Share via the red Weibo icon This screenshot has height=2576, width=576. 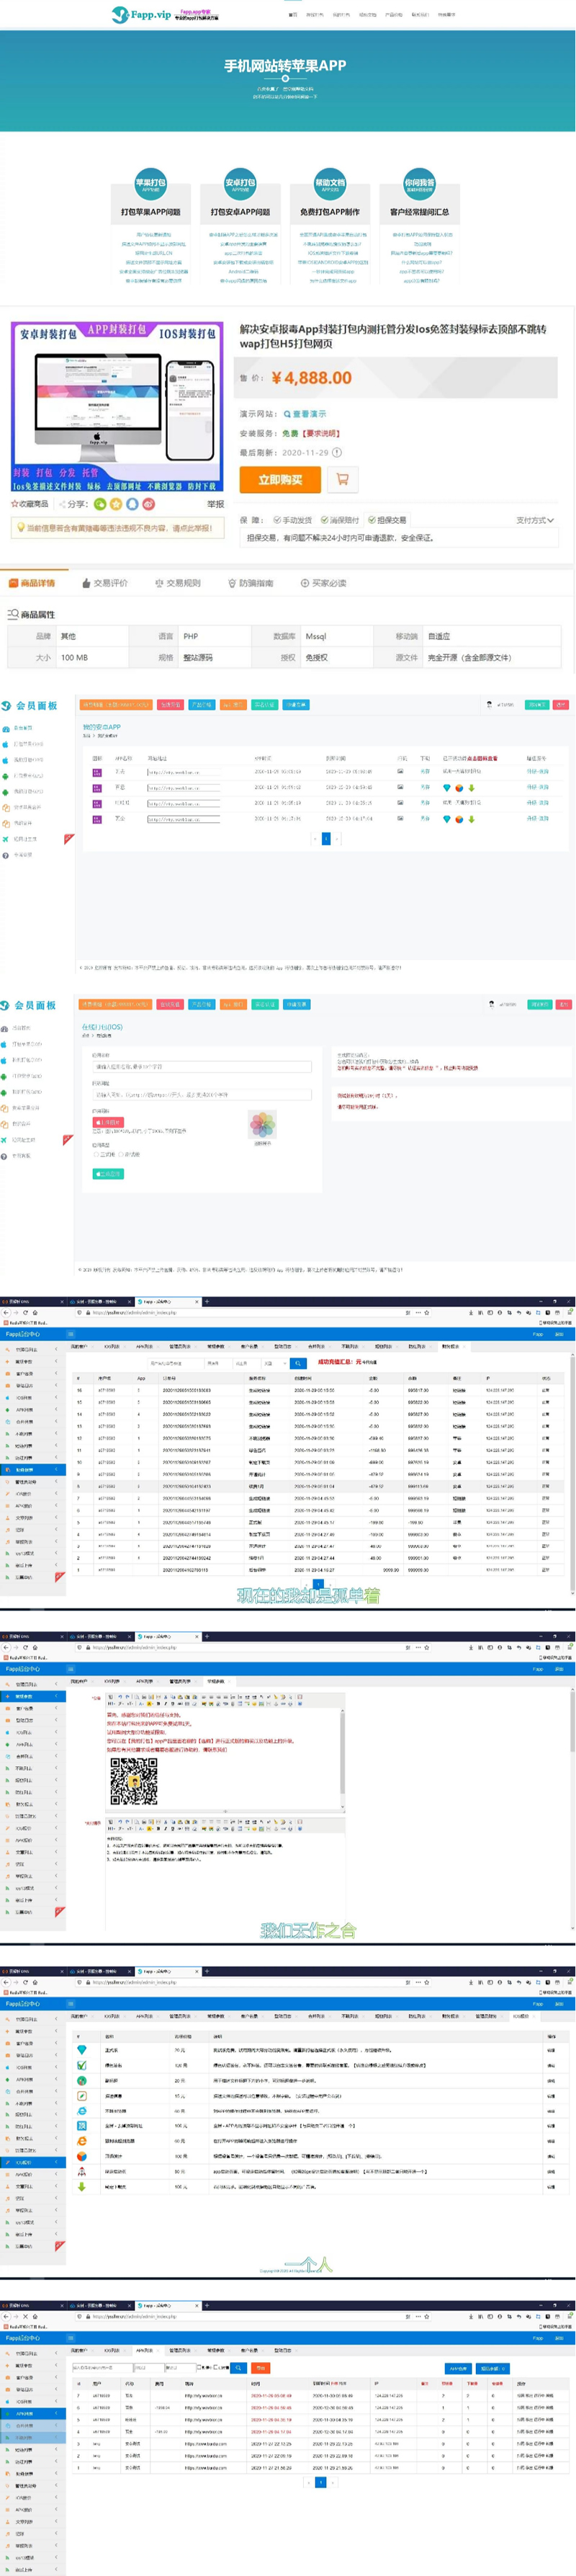point(148,504)
